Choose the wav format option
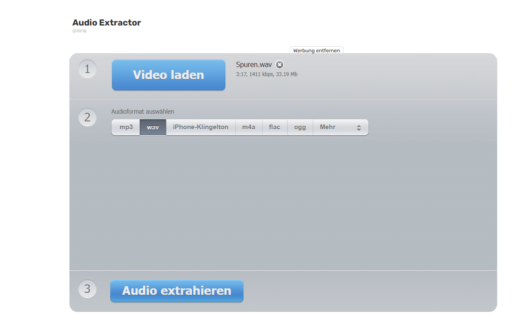Screen dimensions: 516x332 153,128
